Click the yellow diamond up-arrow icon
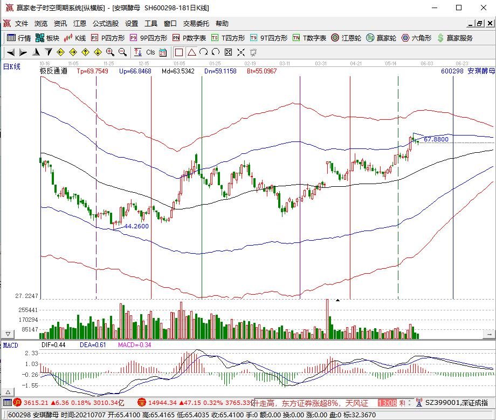The image size is (496, 420). pyautogui.click(x=85, y=52)
